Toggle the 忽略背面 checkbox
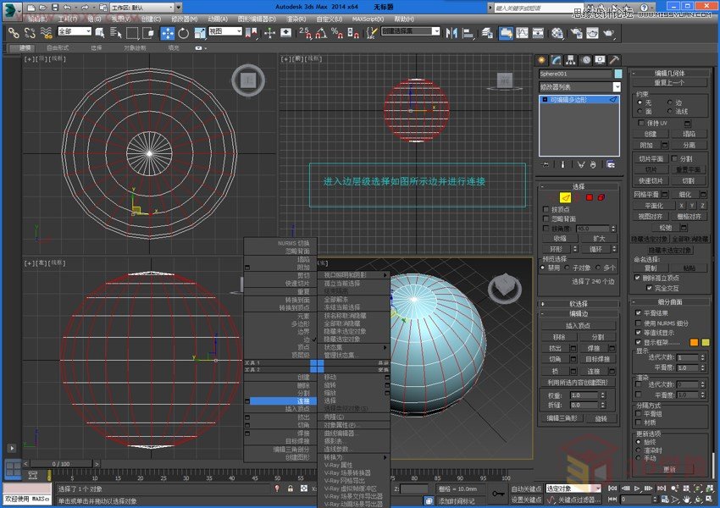The image size is (720, 508). [546, 218]
